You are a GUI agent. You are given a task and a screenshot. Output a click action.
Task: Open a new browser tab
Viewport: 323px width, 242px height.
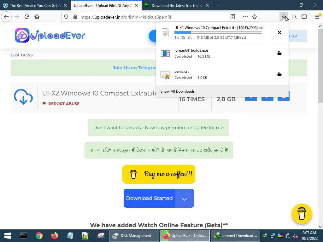pos(218,5)
